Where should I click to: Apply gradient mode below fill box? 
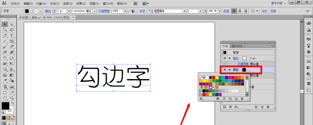(x=8, y=118)
